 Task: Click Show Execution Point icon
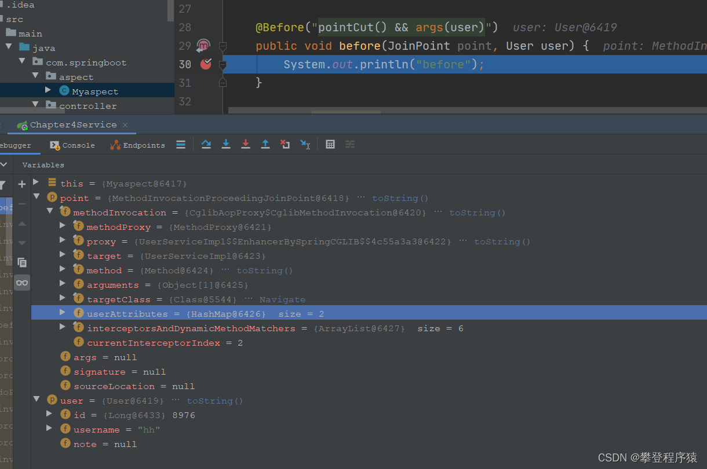pos(181,145)
